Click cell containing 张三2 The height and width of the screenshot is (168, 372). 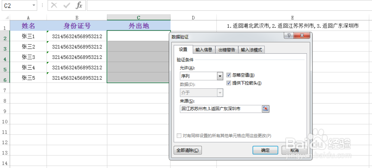[28, 47]
